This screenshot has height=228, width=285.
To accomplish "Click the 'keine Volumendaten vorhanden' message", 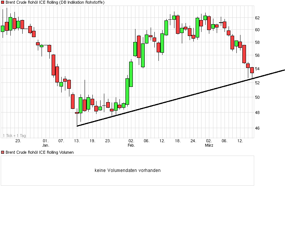I will coord(128,170).
